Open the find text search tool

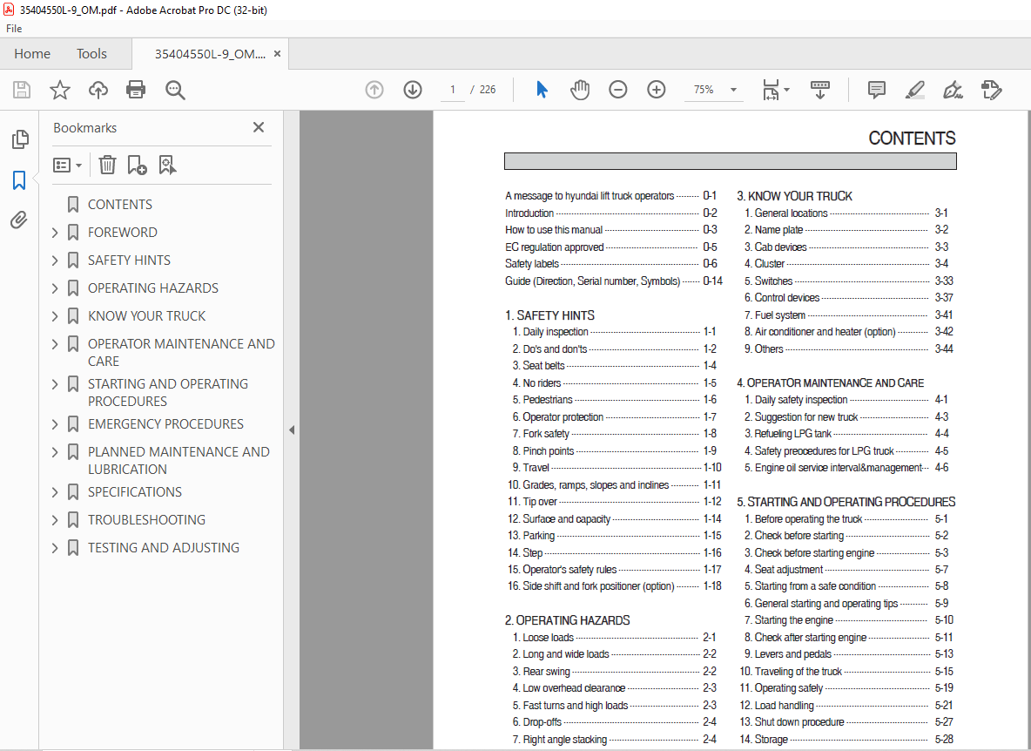(175, 90)
